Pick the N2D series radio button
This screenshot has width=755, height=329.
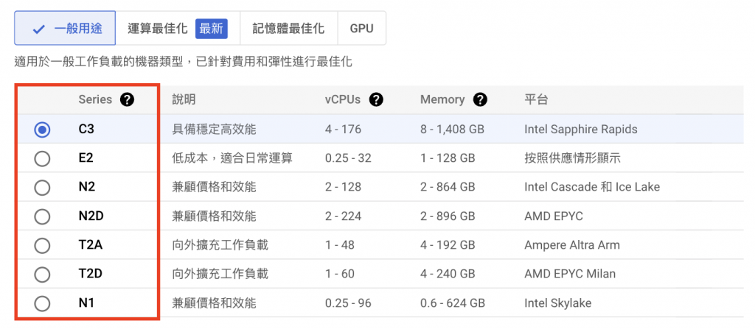point(42,216)
